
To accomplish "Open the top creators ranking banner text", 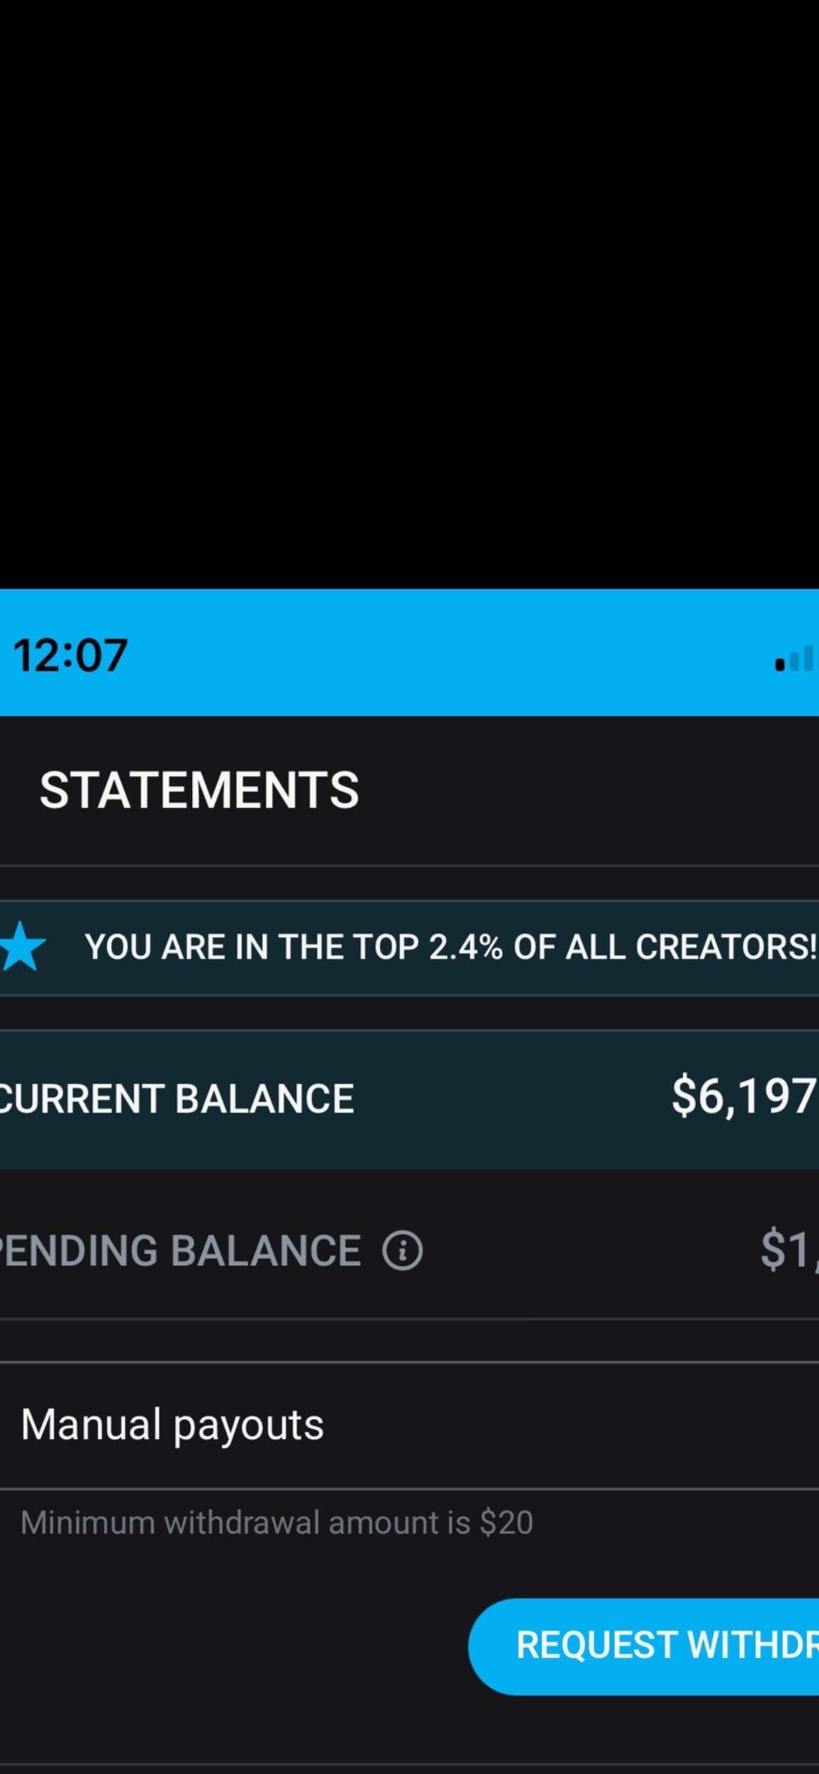I will click(451, 947).
